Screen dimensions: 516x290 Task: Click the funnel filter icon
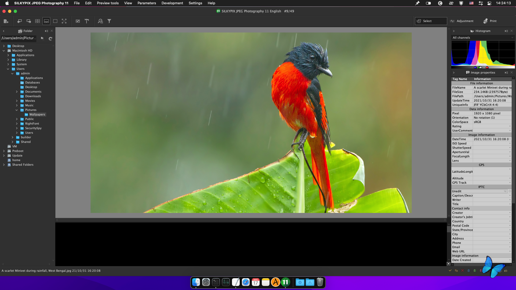[109, 21]
